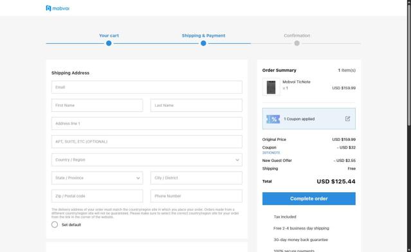The image size is (411, 252).
Task: Click the Your cart step circle marker
Action: [x=109, y=43]
